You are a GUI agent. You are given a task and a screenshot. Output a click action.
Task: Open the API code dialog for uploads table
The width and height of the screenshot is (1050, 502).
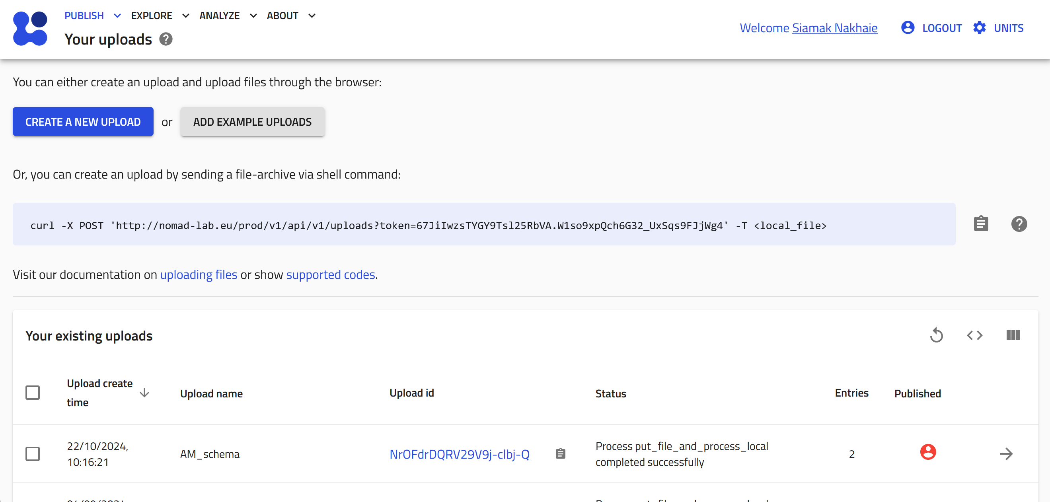(974, 335)
